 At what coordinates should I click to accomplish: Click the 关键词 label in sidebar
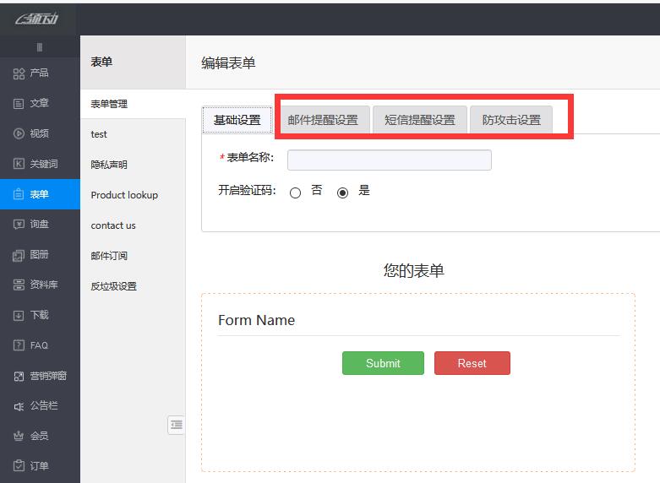point(44,164)
